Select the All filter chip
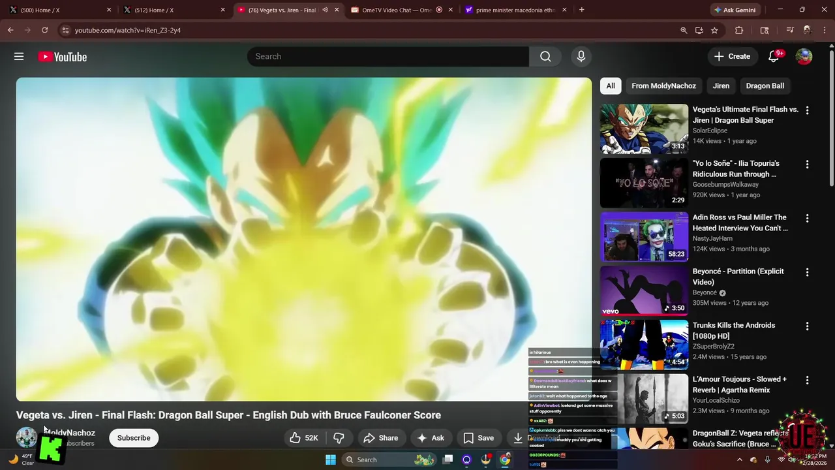This screenshot has height=470, width=835. coord(611,86)
